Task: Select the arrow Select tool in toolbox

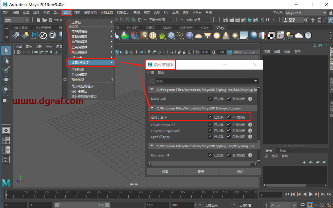Action: [x=6, y=51]
